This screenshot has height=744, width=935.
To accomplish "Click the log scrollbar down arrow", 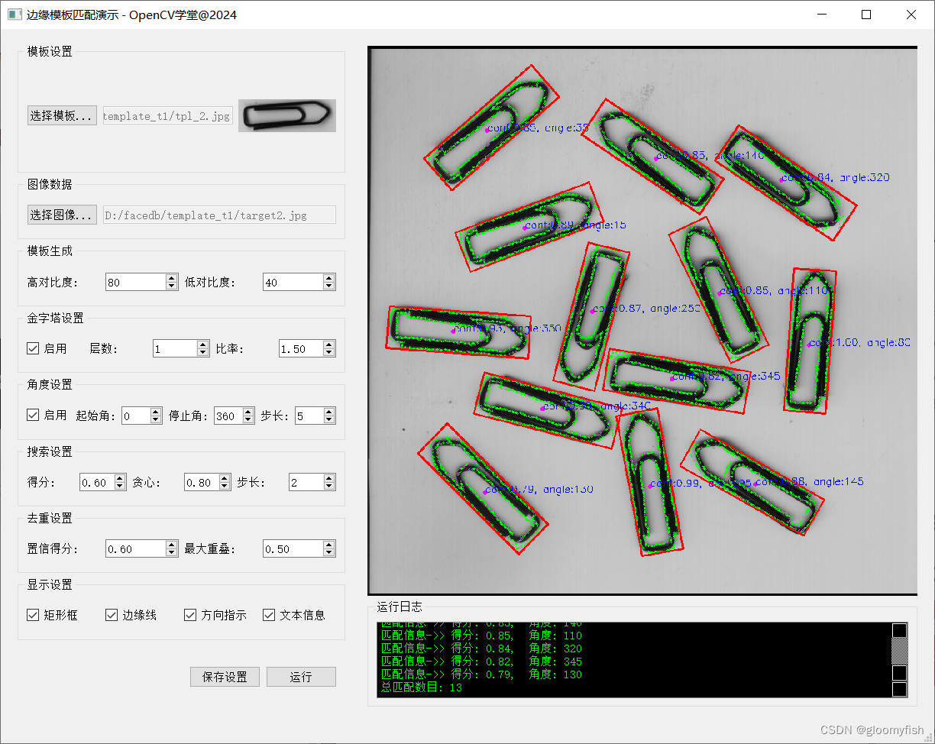I will click(x=900, y=690).
